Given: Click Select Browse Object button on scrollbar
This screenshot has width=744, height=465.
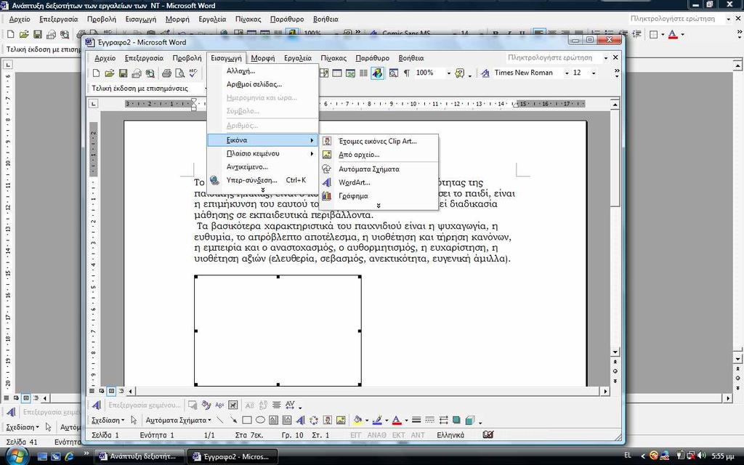Looking at the screenshot, I should [615, 371].
